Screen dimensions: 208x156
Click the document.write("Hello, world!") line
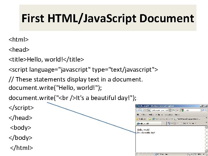[55, 88]
